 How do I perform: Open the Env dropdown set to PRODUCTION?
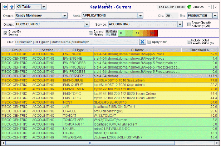pos(215,16)
